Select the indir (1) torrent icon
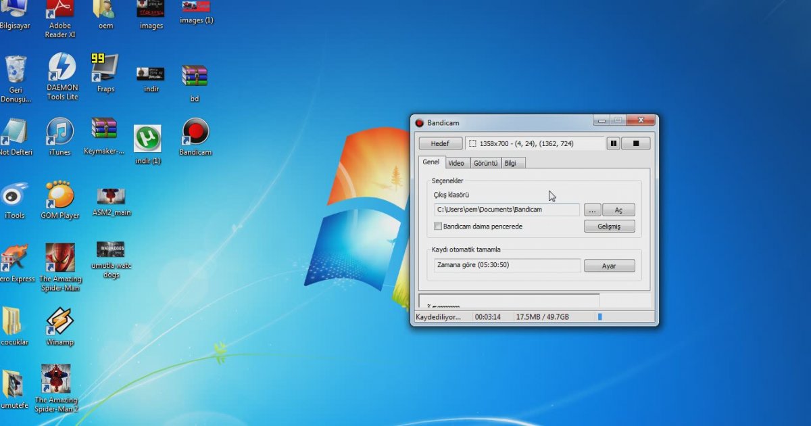 click(148, 145)
